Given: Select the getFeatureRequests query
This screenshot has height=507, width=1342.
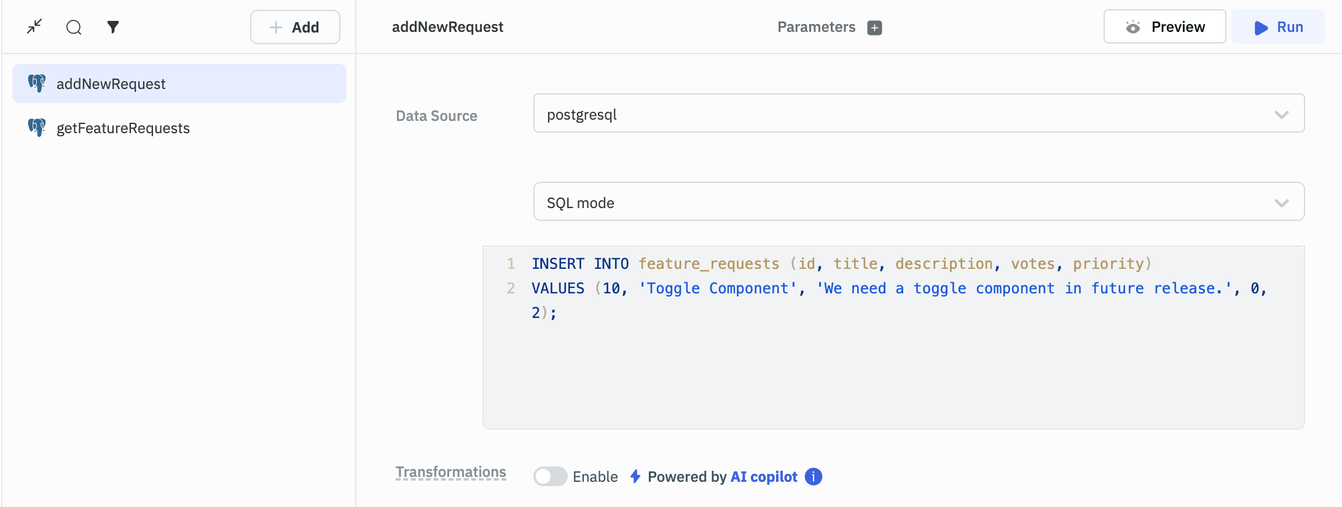Looking at the screenshot, I should [123, 128].
